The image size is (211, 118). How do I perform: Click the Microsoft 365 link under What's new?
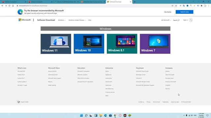click(x=21, y=71)
